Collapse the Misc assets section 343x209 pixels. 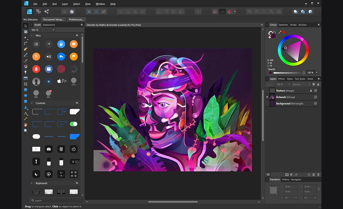coord(32,35)
